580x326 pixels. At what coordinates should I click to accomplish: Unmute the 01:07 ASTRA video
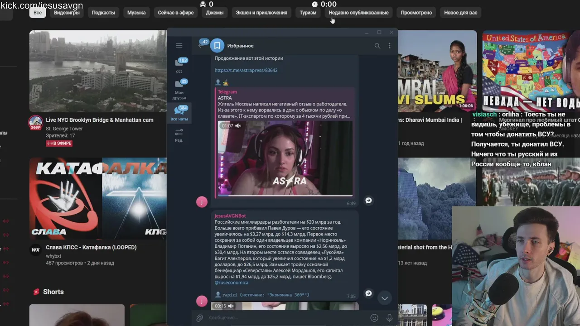(238, 126)
